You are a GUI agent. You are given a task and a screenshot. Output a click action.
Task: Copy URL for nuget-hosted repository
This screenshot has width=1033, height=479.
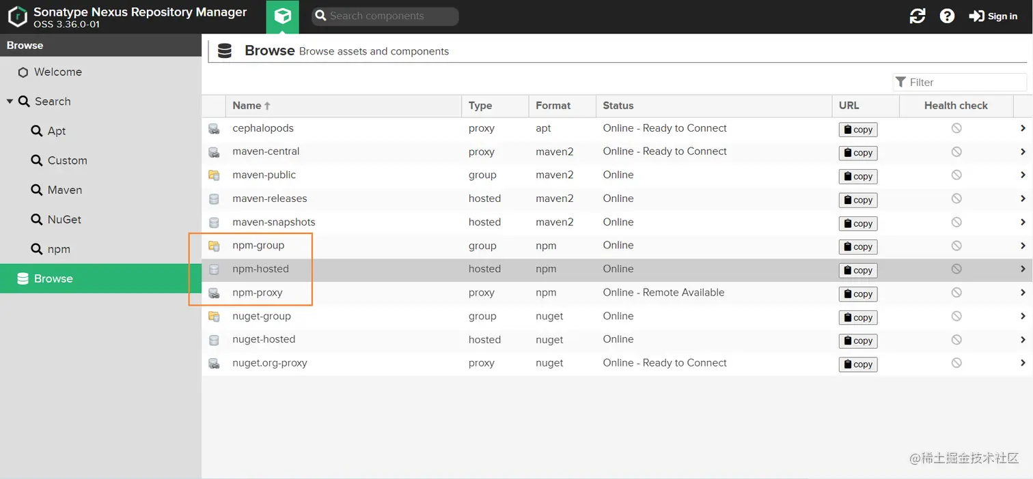858,340
